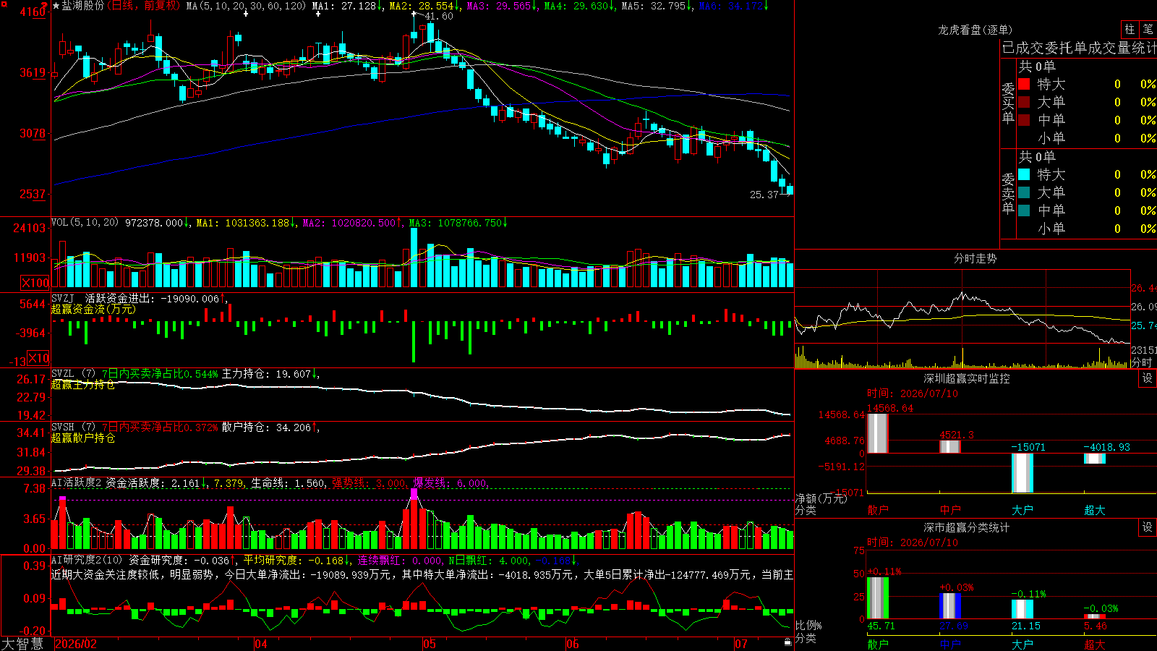
Task: Click the 超赢散户持仓 label
Action: click(x=82, y=438)
